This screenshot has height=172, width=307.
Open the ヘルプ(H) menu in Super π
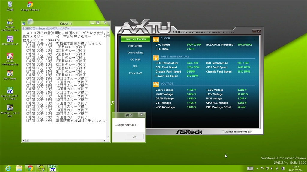pos(66,28)
